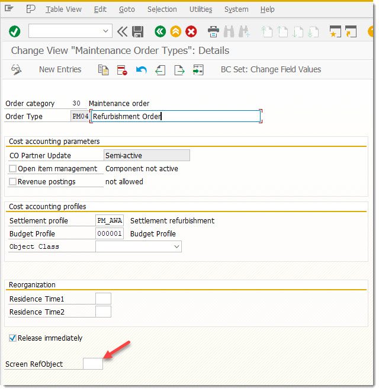Screen dimensions: 379x391
Task: Tick the Revenue postings checkbox
Action: coord(13,182)
